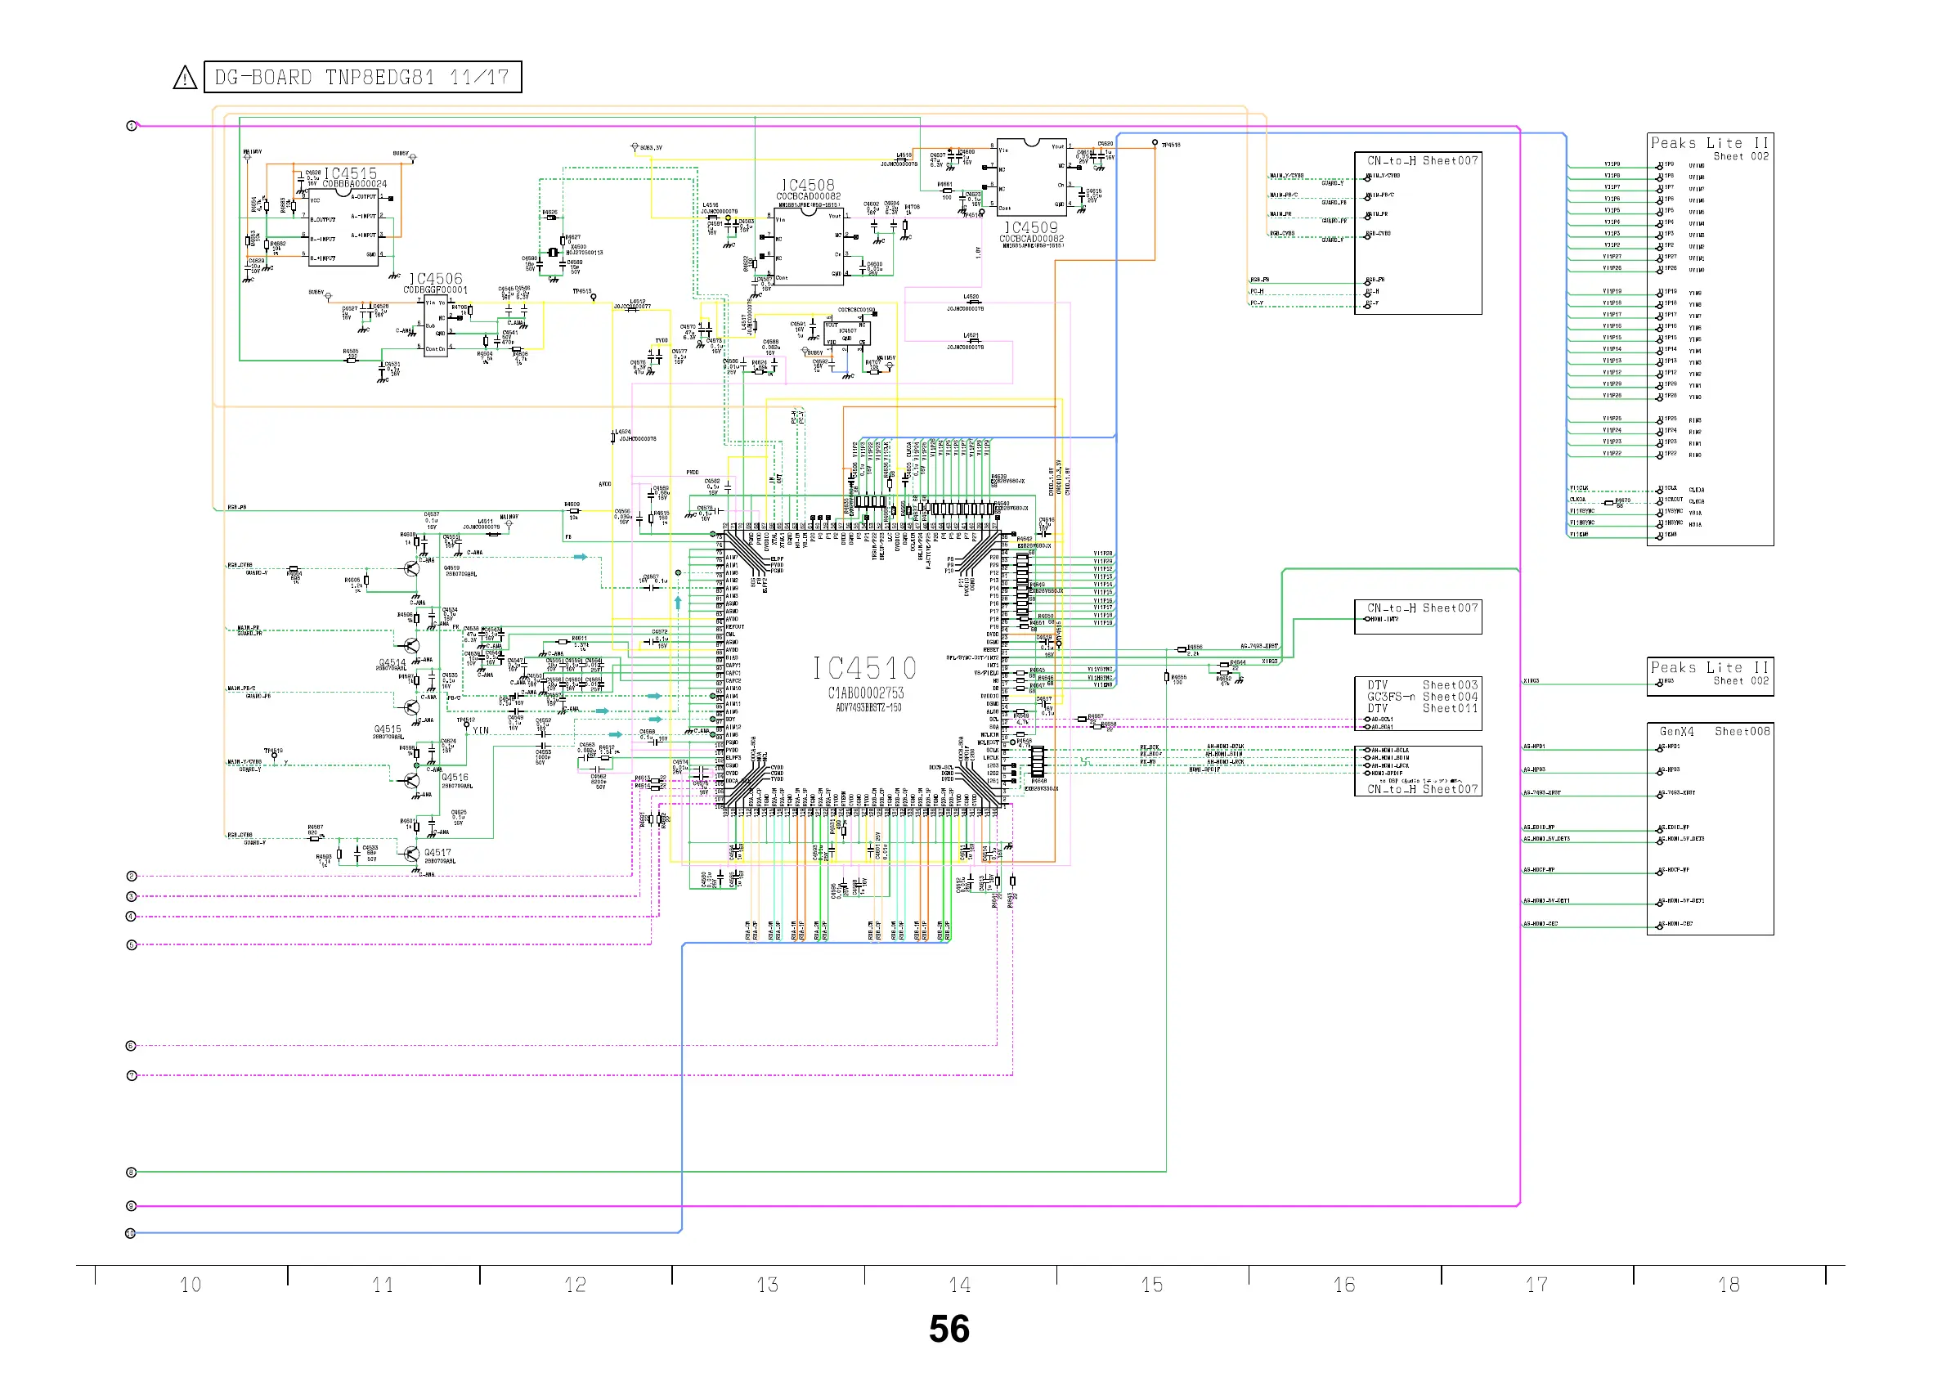The height and width of the screenshot is (1377, 1942).
Task: Click the Q4517 transistor label
Action: click(x=437, y=853)
